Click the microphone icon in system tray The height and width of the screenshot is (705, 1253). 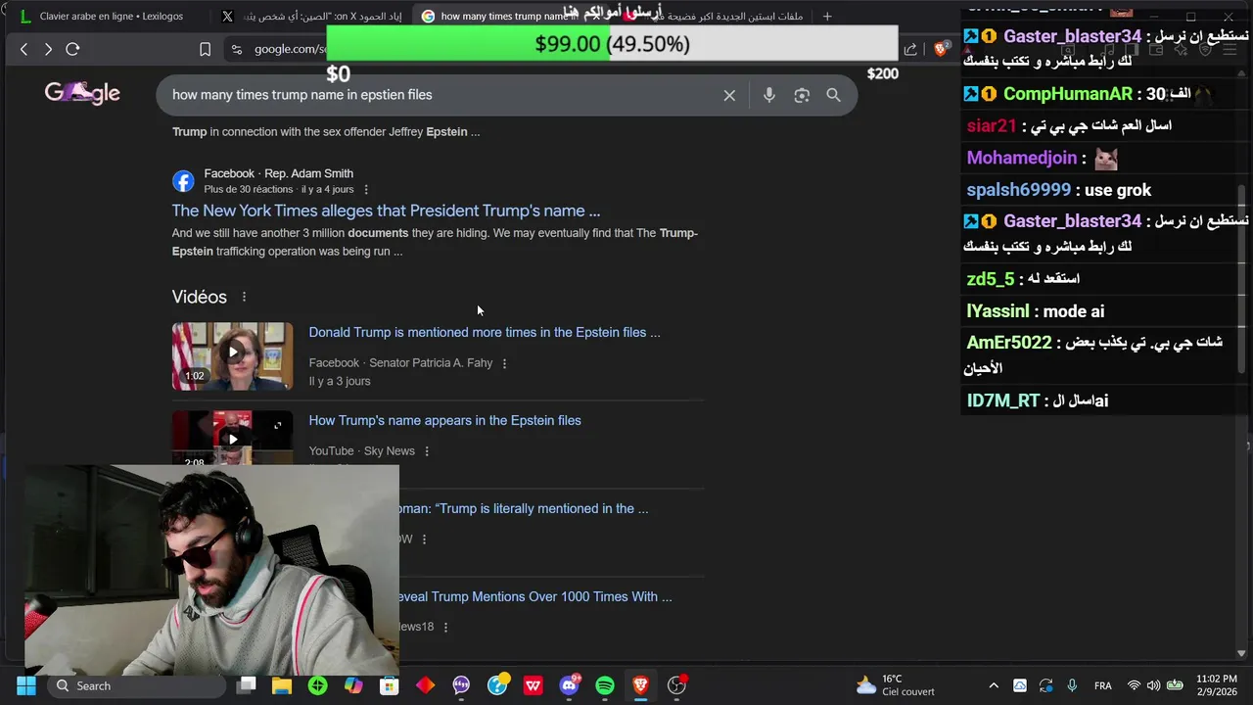click(1072, 685)
